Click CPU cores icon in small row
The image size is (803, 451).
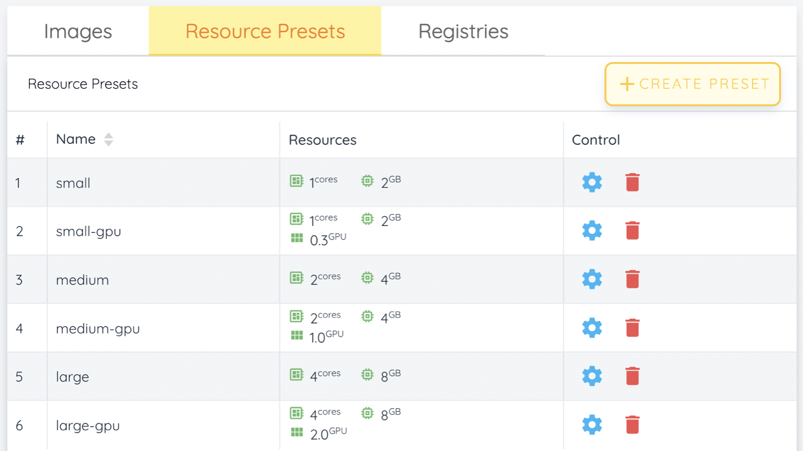pyautogui.click(x=296, y=181)
